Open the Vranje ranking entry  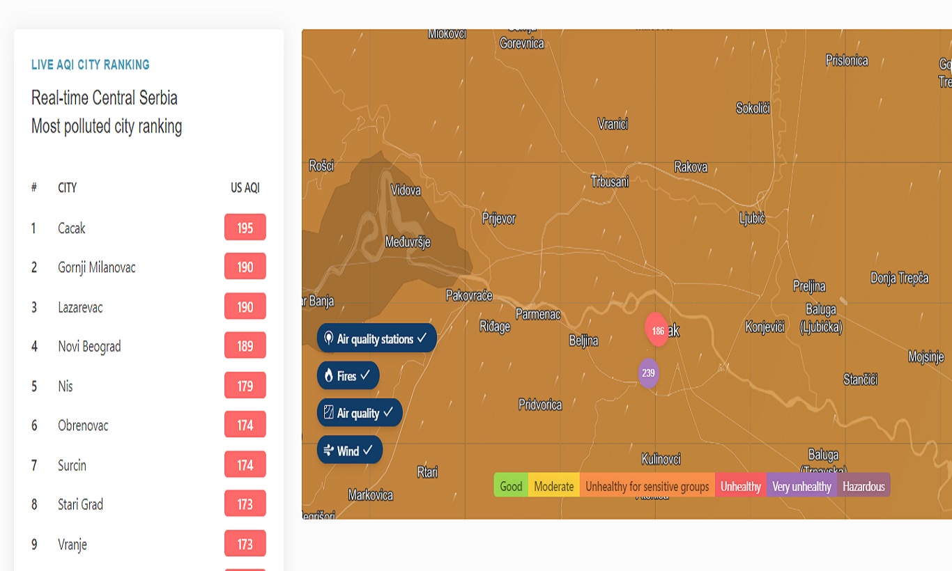[x=148, y=544]
